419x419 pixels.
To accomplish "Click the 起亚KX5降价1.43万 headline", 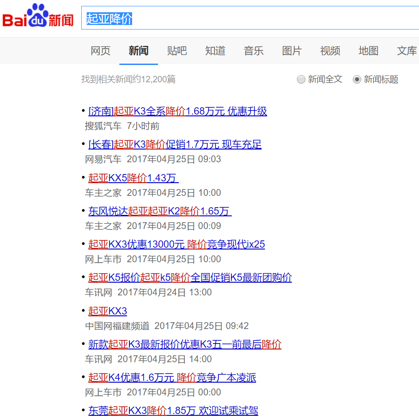I will [x=133, y=178].
